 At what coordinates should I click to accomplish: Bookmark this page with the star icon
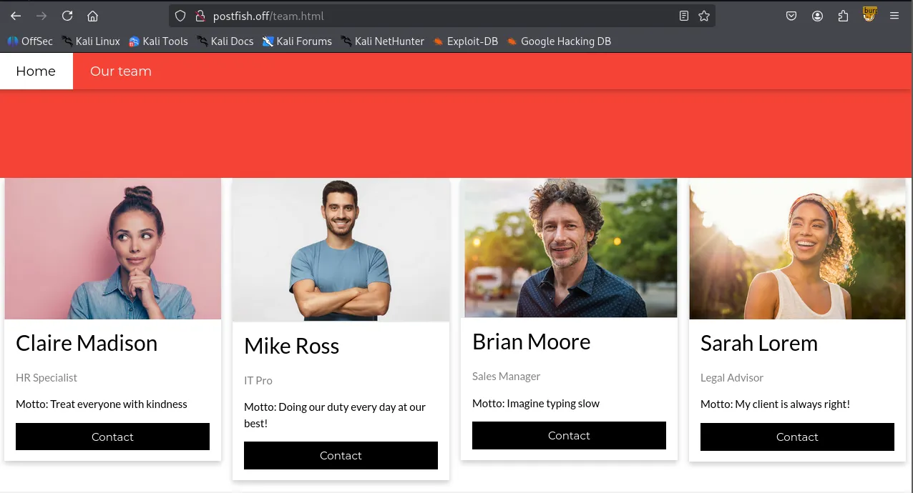click(x=704, y=16)
